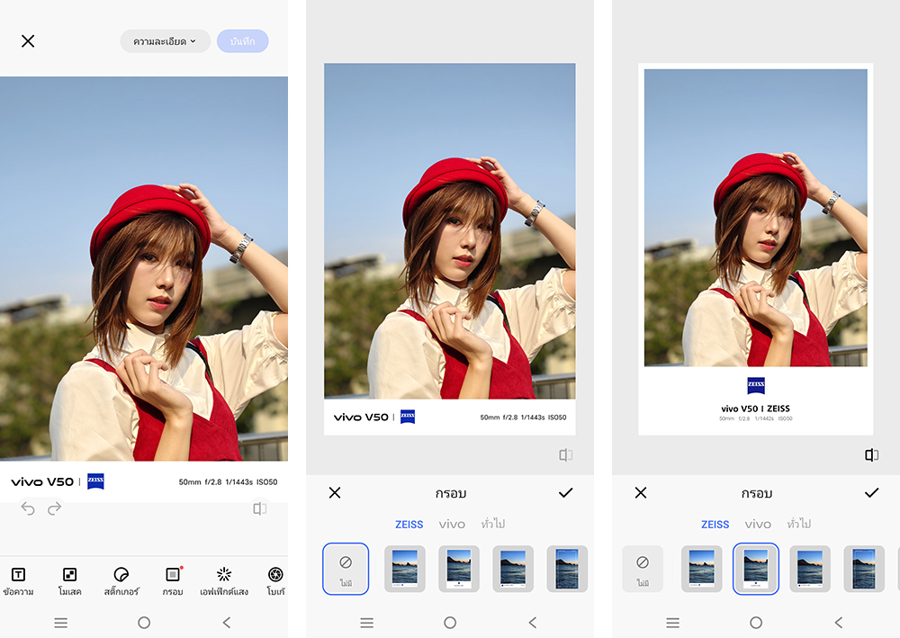Switch to ทั่วไป tab on right screen
Image resolution: width=900 pixels, height=638 pixels.
click(797, 524)
